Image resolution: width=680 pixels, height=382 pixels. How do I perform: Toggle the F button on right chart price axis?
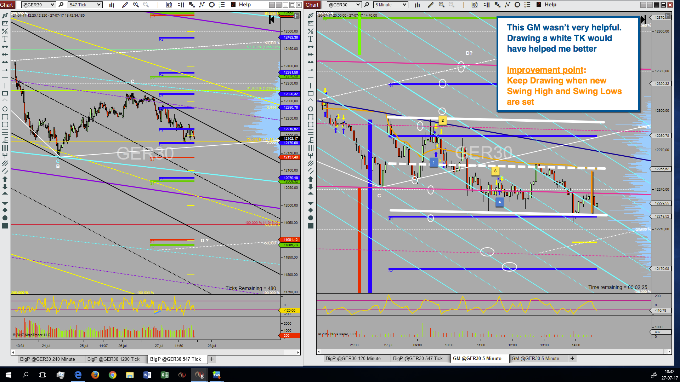pyautogui.click(x=668, y=16)
